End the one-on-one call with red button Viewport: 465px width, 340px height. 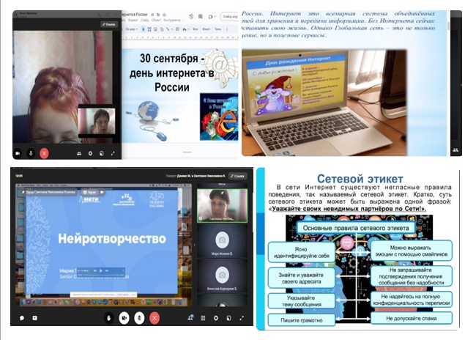tap(44, 153)
